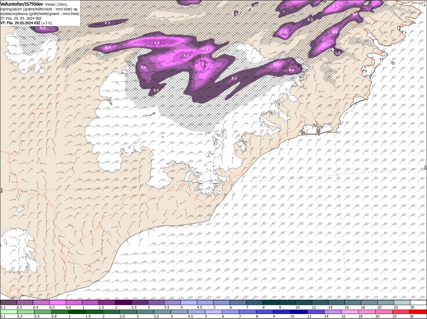Select the red rain swatch between 25 and 30
The image size is (427, 319).
(x=402, y=312)
